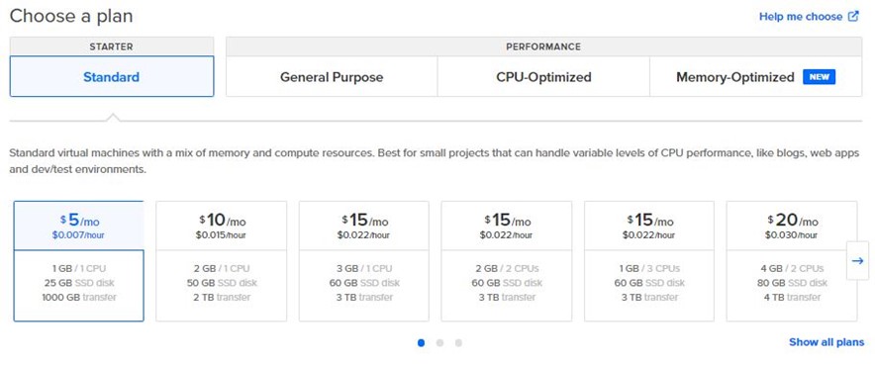Choose the $10/mo plan with 2 GB RAM

point(221,261)
